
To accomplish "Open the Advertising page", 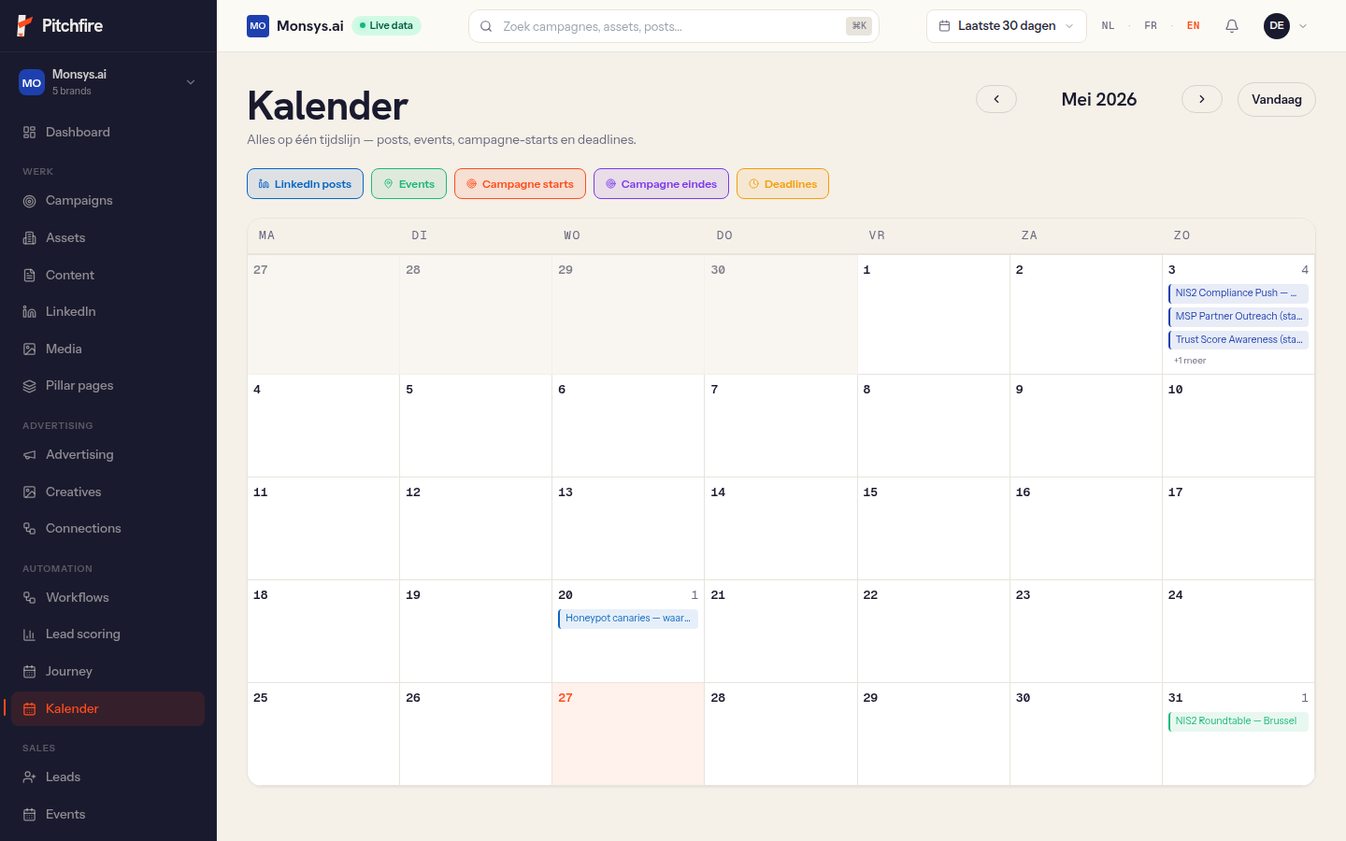I will (x=108, y=454).
